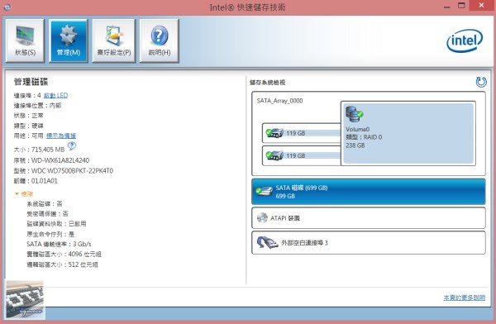Open the 狀態(S) status tab
This screenshot has height=324, width=496.
(x=25, y=40)
